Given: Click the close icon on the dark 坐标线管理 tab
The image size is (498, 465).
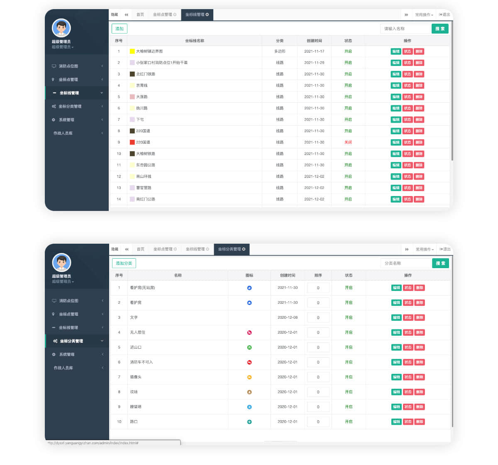Looking at the screenshot, I should pyautogui.click(x=207, y=15).
